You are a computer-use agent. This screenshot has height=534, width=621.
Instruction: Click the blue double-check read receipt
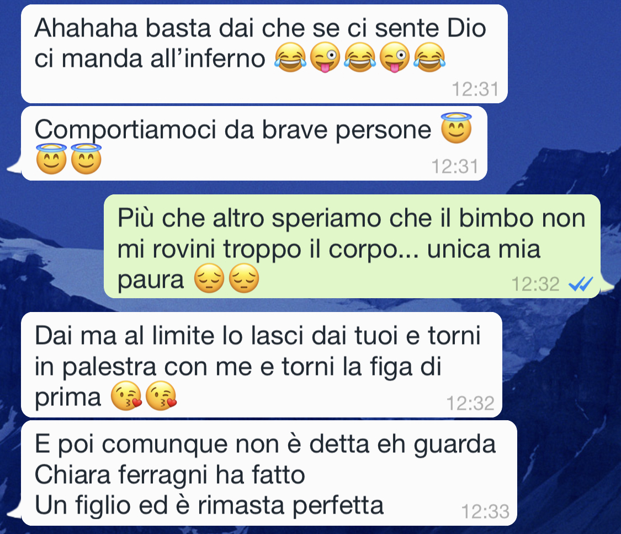(x=581, y=284)
